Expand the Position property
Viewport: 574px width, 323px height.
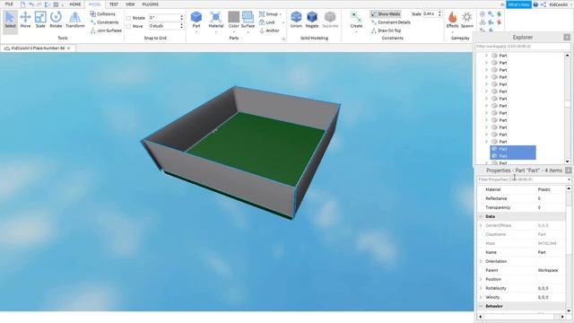pyautogui.click(x=481, y=279)
